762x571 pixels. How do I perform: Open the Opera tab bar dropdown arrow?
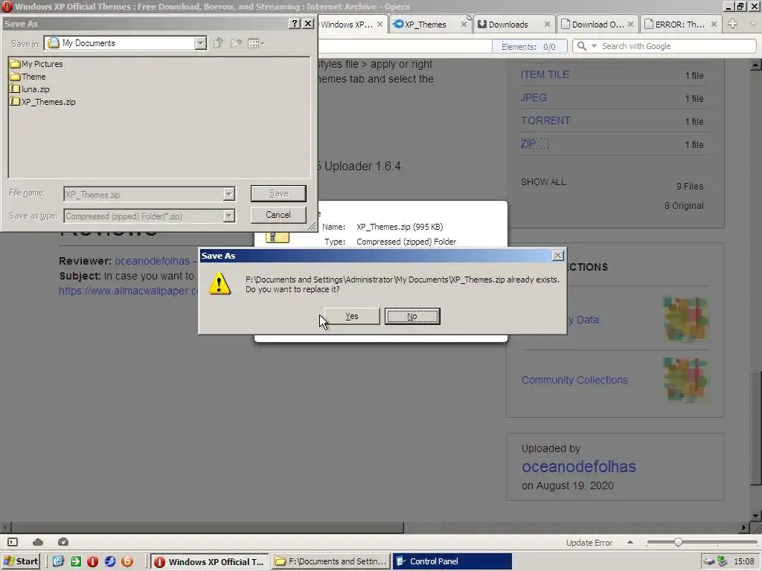tap(755, 24)
